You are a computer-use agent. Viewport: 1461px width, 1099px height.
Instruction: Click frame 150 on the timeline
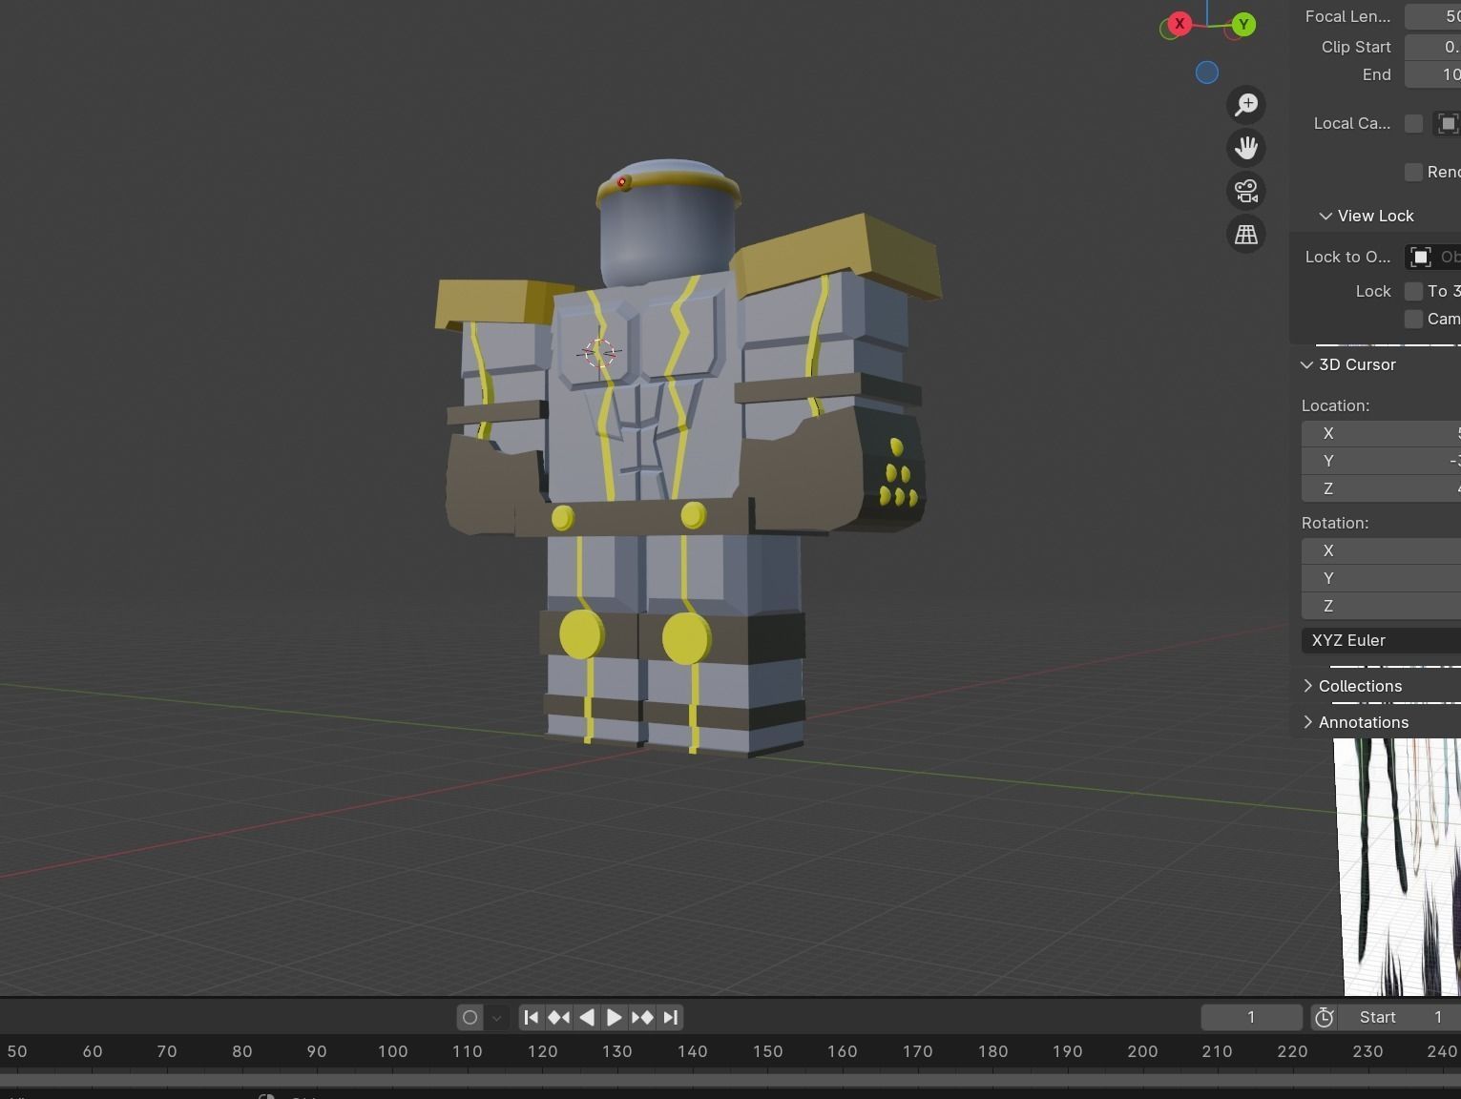[x=767, y=1051]
